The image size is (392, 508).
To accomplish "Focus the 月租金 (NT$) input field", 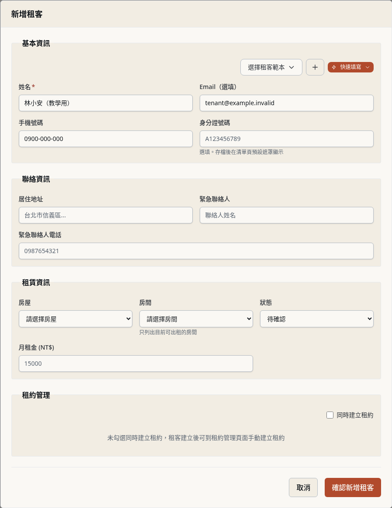I will pos(135,364).
